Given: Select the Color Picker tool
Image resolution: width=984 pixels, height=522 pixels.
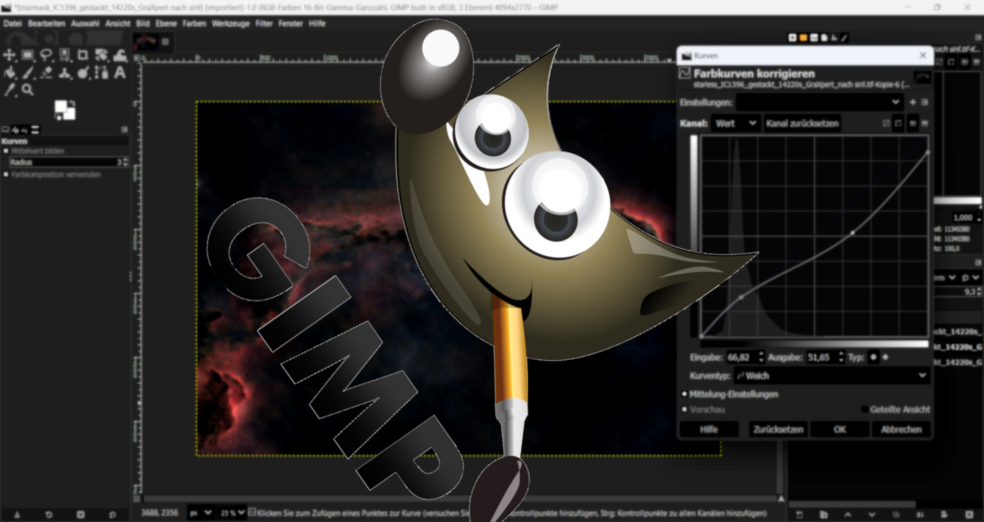Looking at the screenshot, I should pyautogui.click(x=9, y=90).
